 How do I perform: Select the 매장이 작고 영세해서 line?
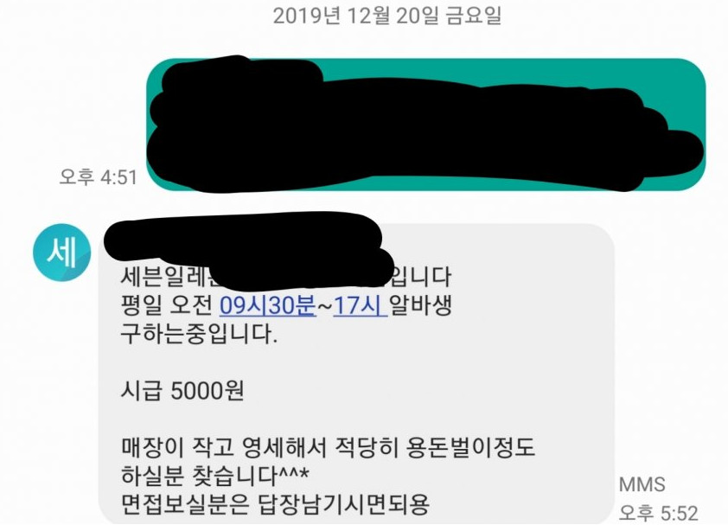click(x=329, y=447)
